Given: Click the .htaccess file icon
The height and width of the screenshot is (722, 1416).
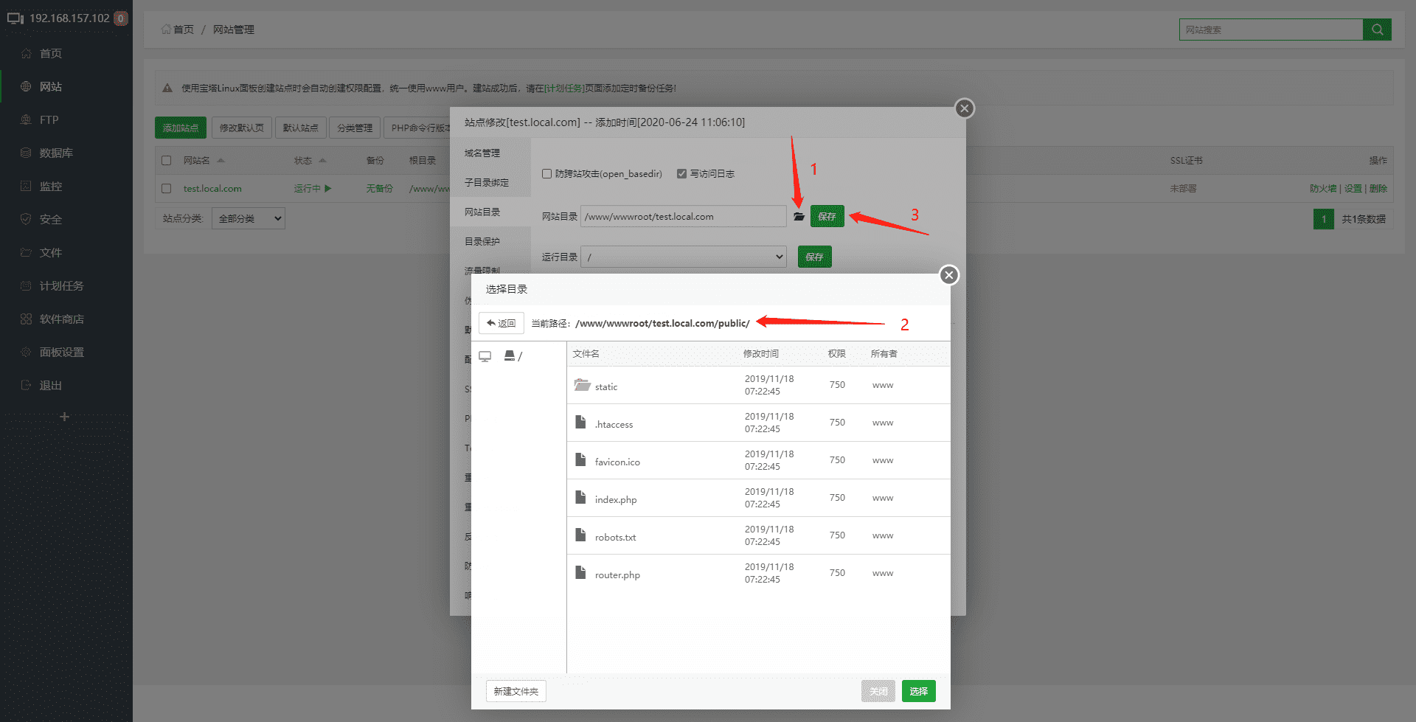Looking at the screenshot, I should [x=580, y=423].
